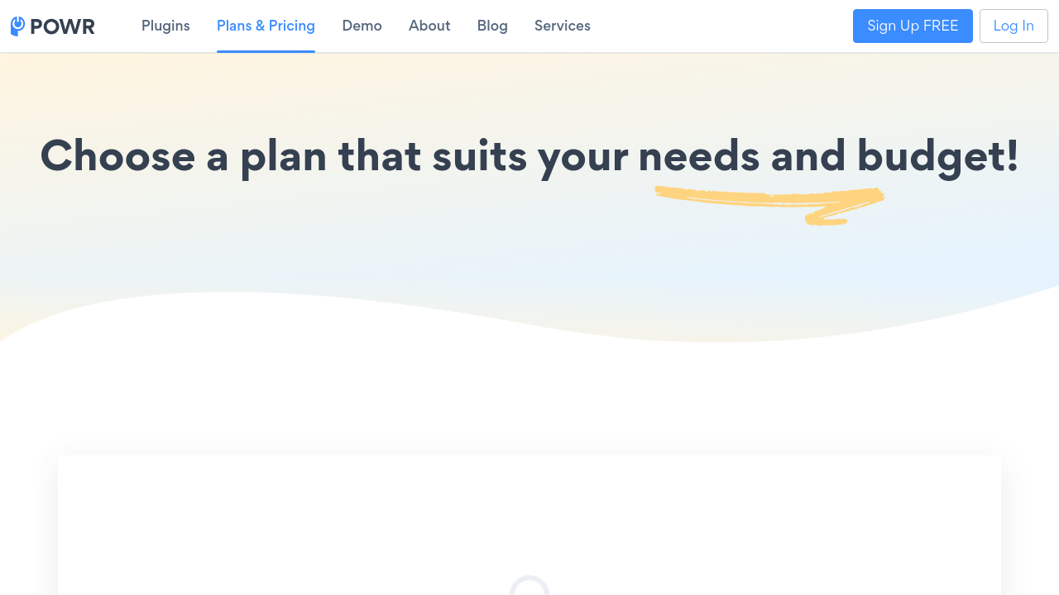This screenshot has height=595, width=1059.
Task: Open the About nav link
Action: [429, 26]
